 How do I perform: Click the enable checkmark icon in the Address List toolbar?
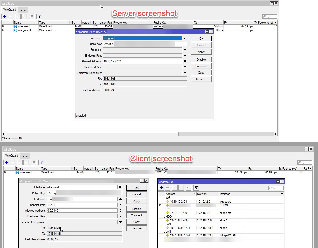pos(175,188)
